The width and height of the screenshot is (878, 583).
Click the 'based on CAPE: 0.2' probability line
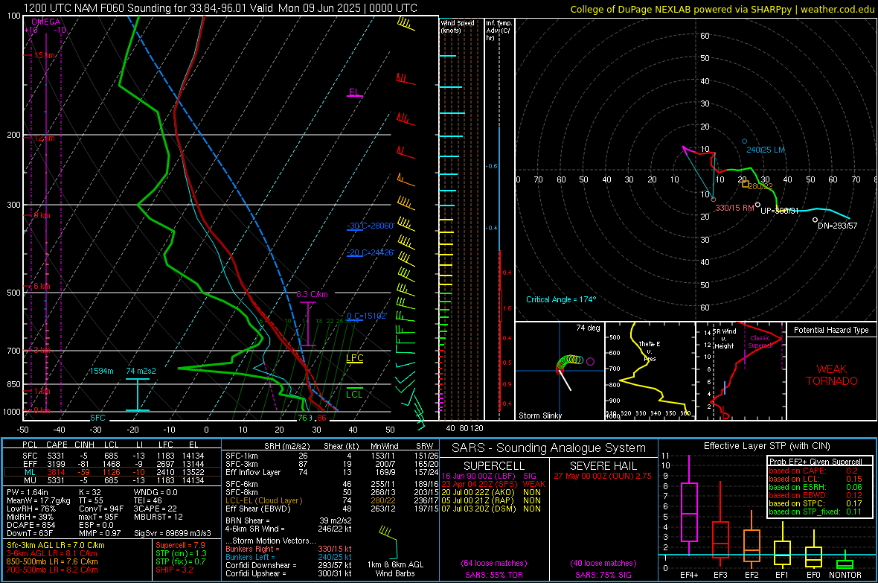[x=813, y=471]
